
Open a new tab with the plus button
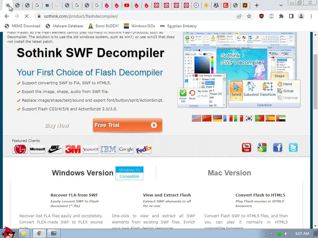click(x=257, y=5)
